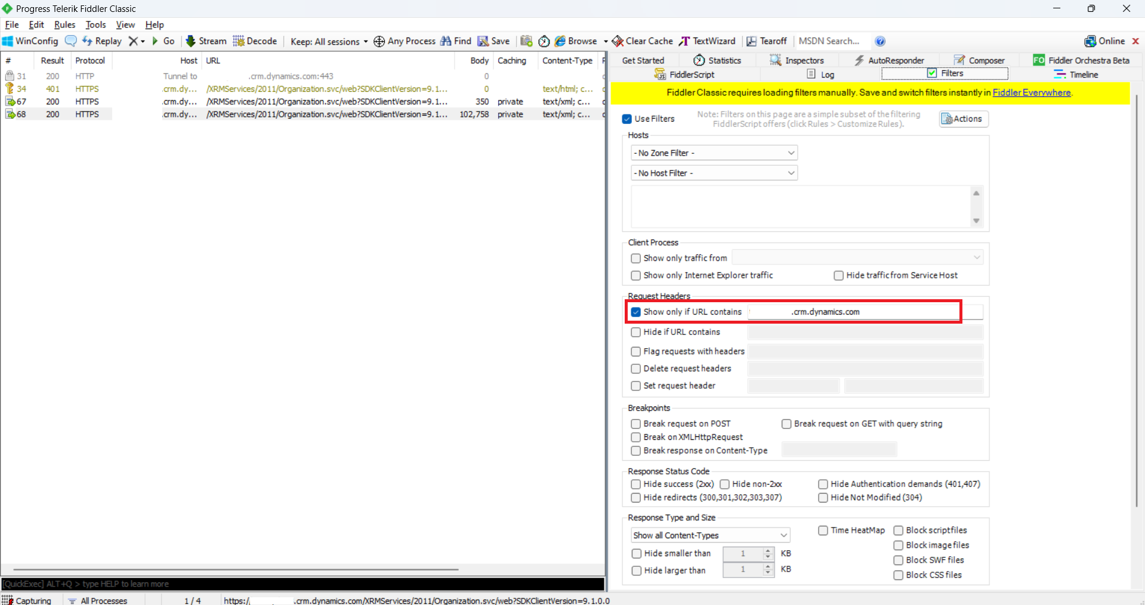Clear Cache using toolbar button
The height and width of the screenshot is (605, 1145).
[643, 41]
